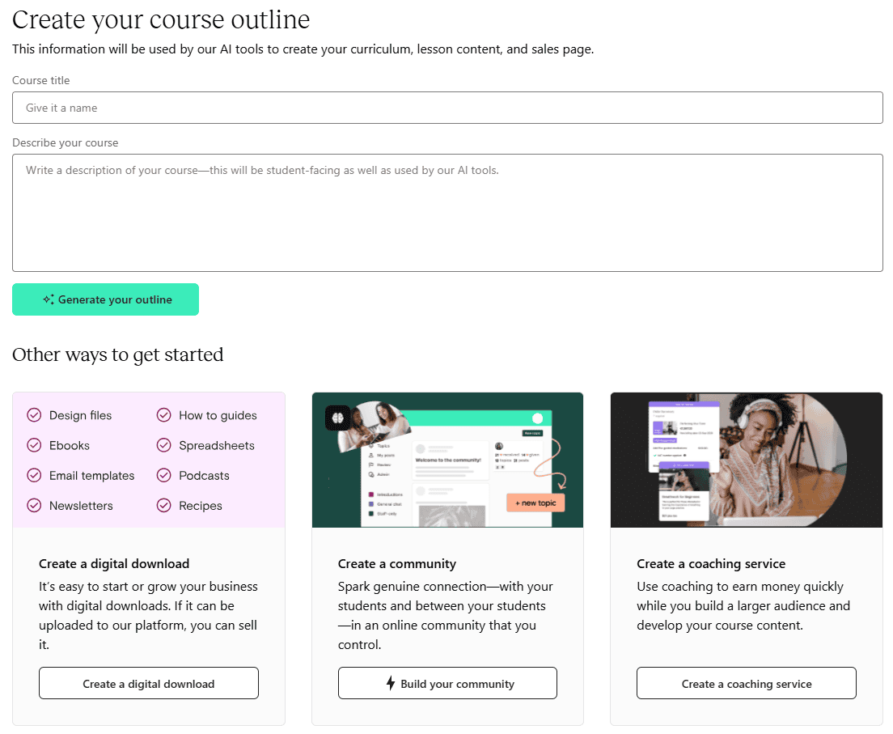Click lightning bolt icon on community button
Image resolution: width=893 pixels, height=734 pixels.
point(390,683)
